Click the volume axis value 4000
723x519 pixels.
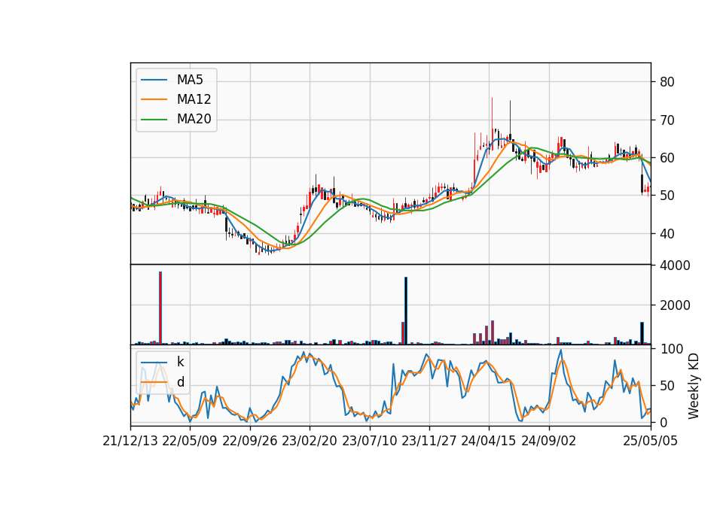click(675, 266)
